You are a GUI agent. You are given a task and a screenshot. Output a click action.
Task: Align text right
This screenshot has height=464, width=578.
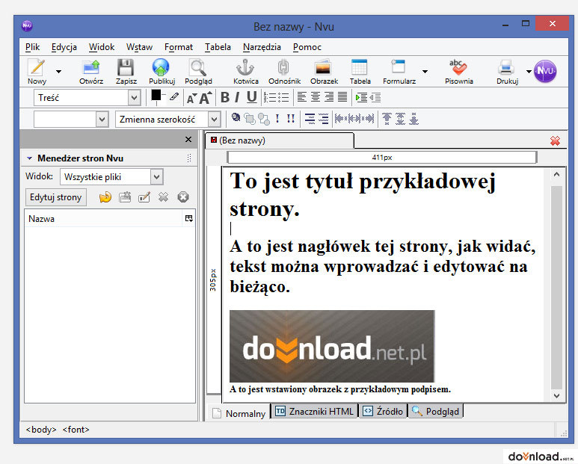coord(329,97)
